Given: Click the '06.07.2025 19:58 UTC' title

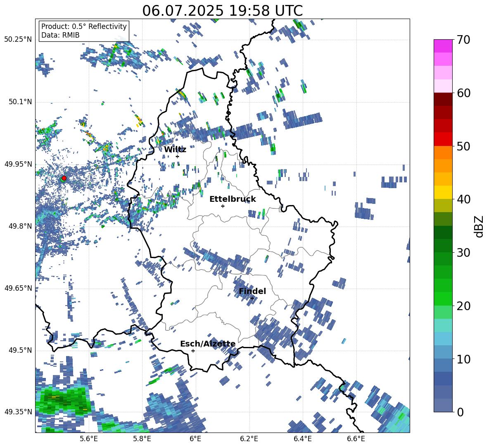Looking at the screenshot, I should pyautogui.click(x=222, y=11).
